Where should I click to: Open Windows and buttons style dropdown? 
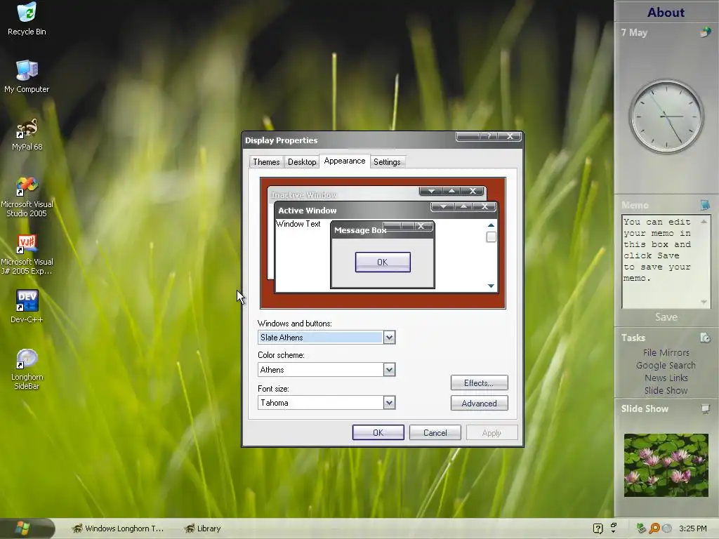389,338
